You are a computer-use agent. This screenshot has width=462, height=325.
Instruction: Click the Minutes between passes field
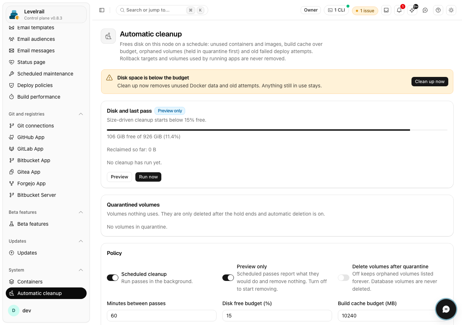[x=162, y=316]
